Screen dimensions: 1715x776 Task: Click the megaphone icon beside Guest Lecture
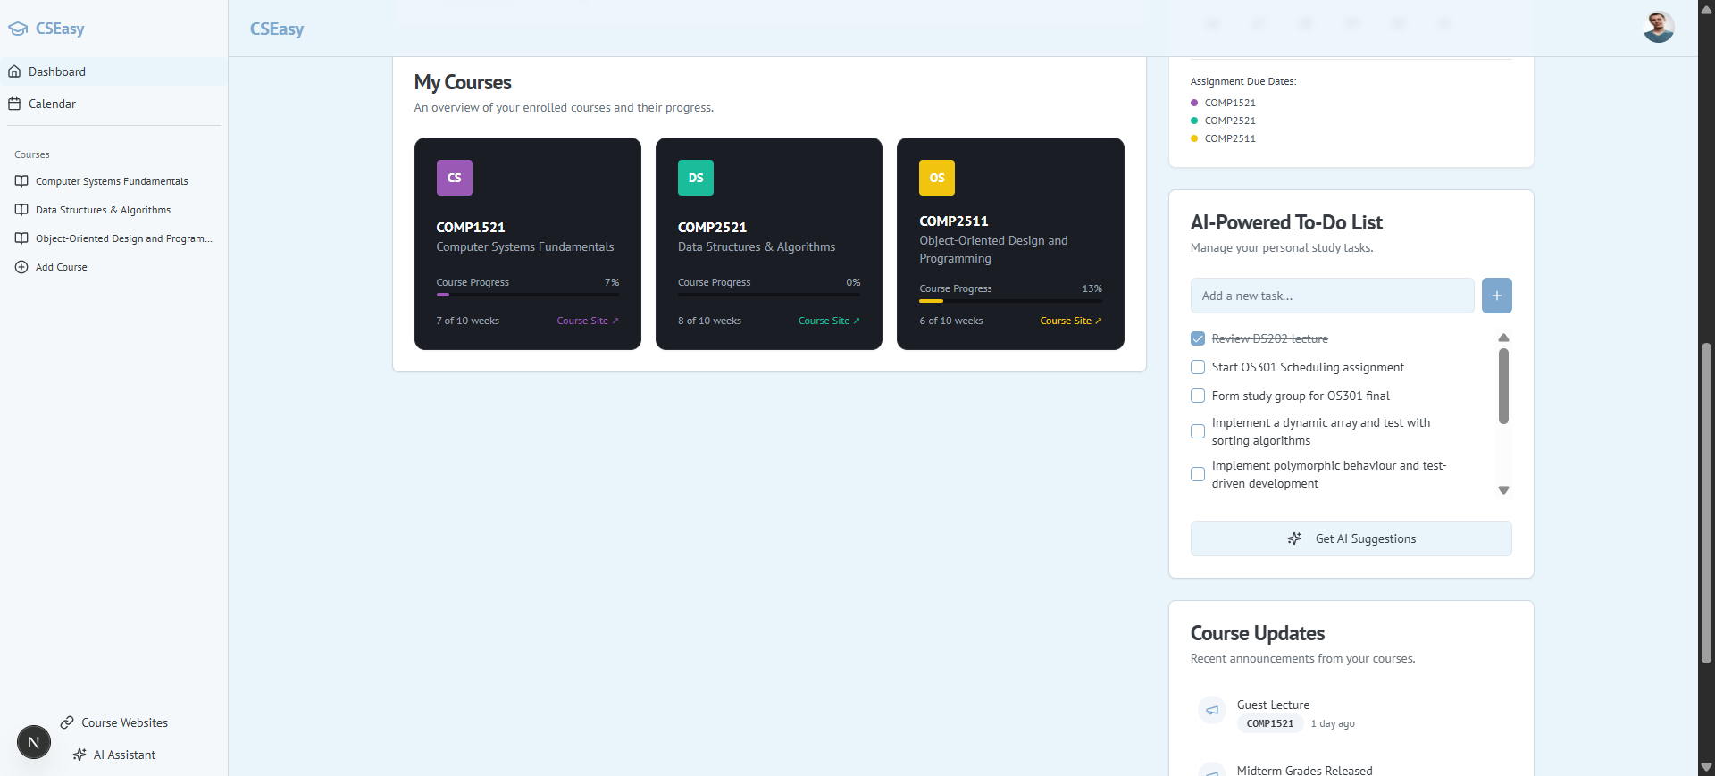(x=1212, y=711)
